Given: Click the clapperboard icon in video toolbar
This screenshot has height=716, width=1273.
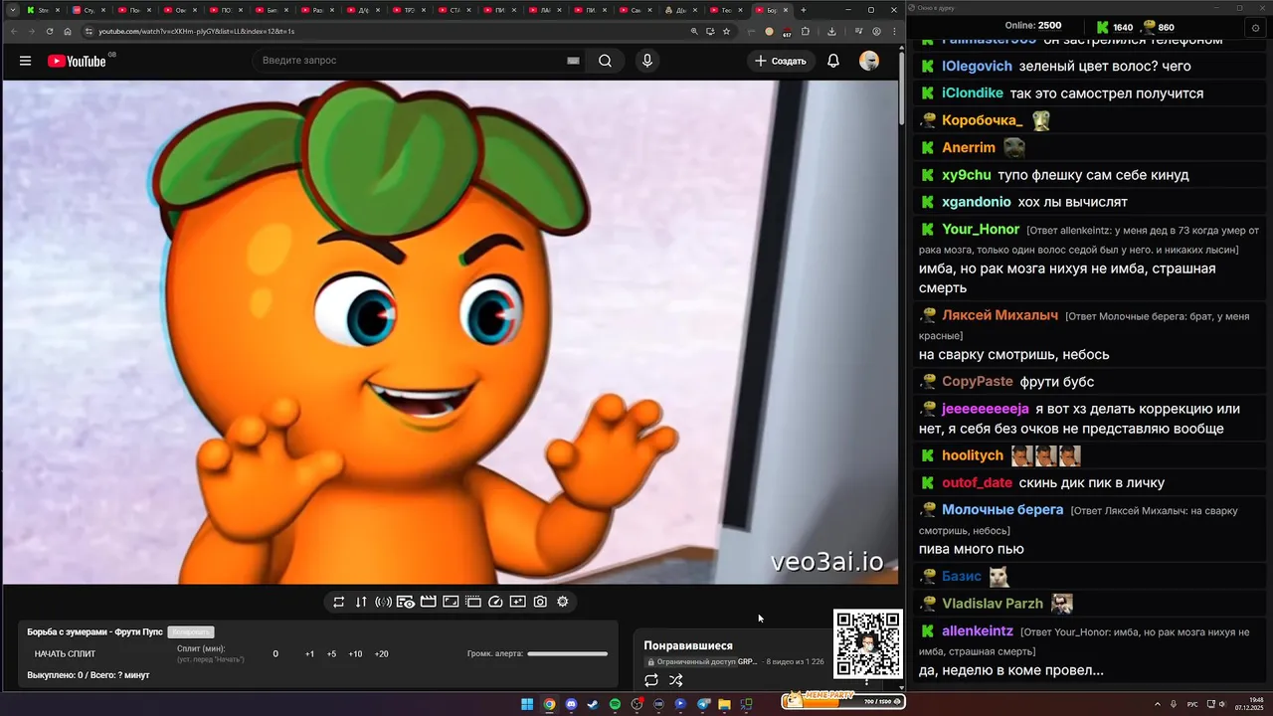Looking at the screenshot, I should click(429, 602).
